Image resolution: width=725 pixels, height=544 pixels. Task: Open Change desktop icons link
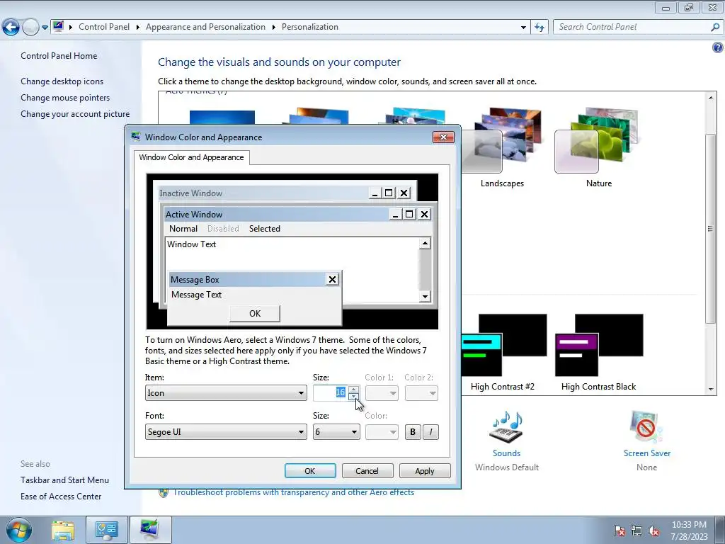pyautogui.click(x=62, y=81)
